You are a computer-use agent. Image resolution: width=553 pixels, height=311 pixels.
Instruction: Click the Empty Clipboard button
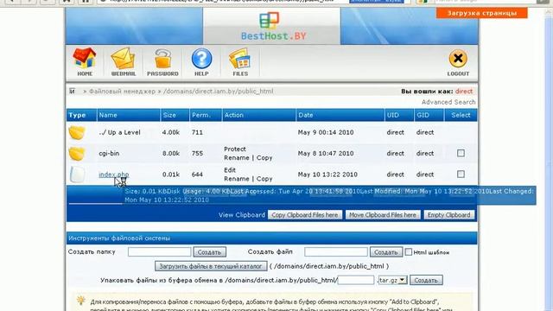pos(449,215)
